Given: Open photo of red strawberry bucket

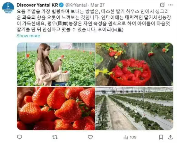Looking at the screenshot, I should point(134,64).
